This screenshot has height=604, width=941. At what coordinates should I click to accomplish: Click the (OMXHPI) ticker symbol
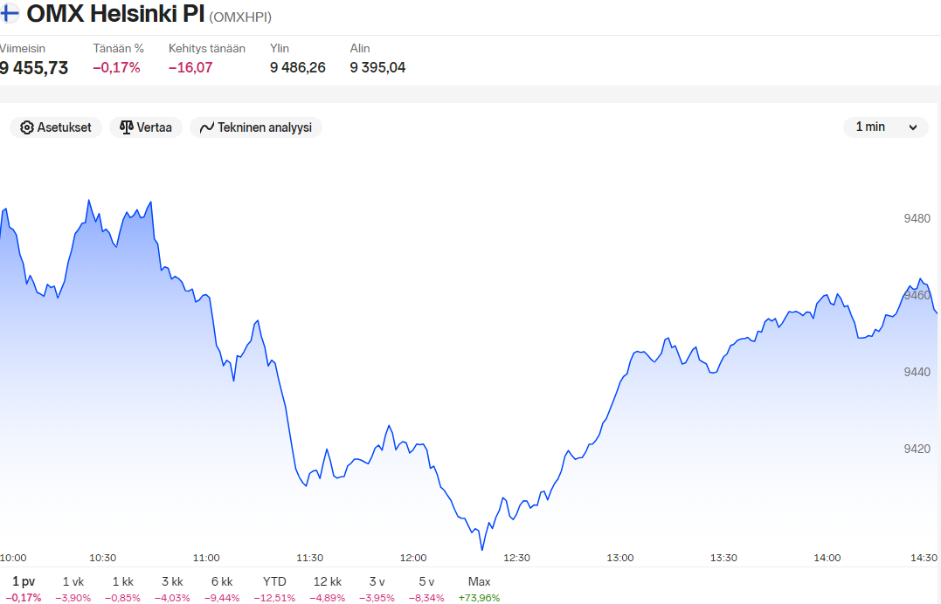point(240,17)
